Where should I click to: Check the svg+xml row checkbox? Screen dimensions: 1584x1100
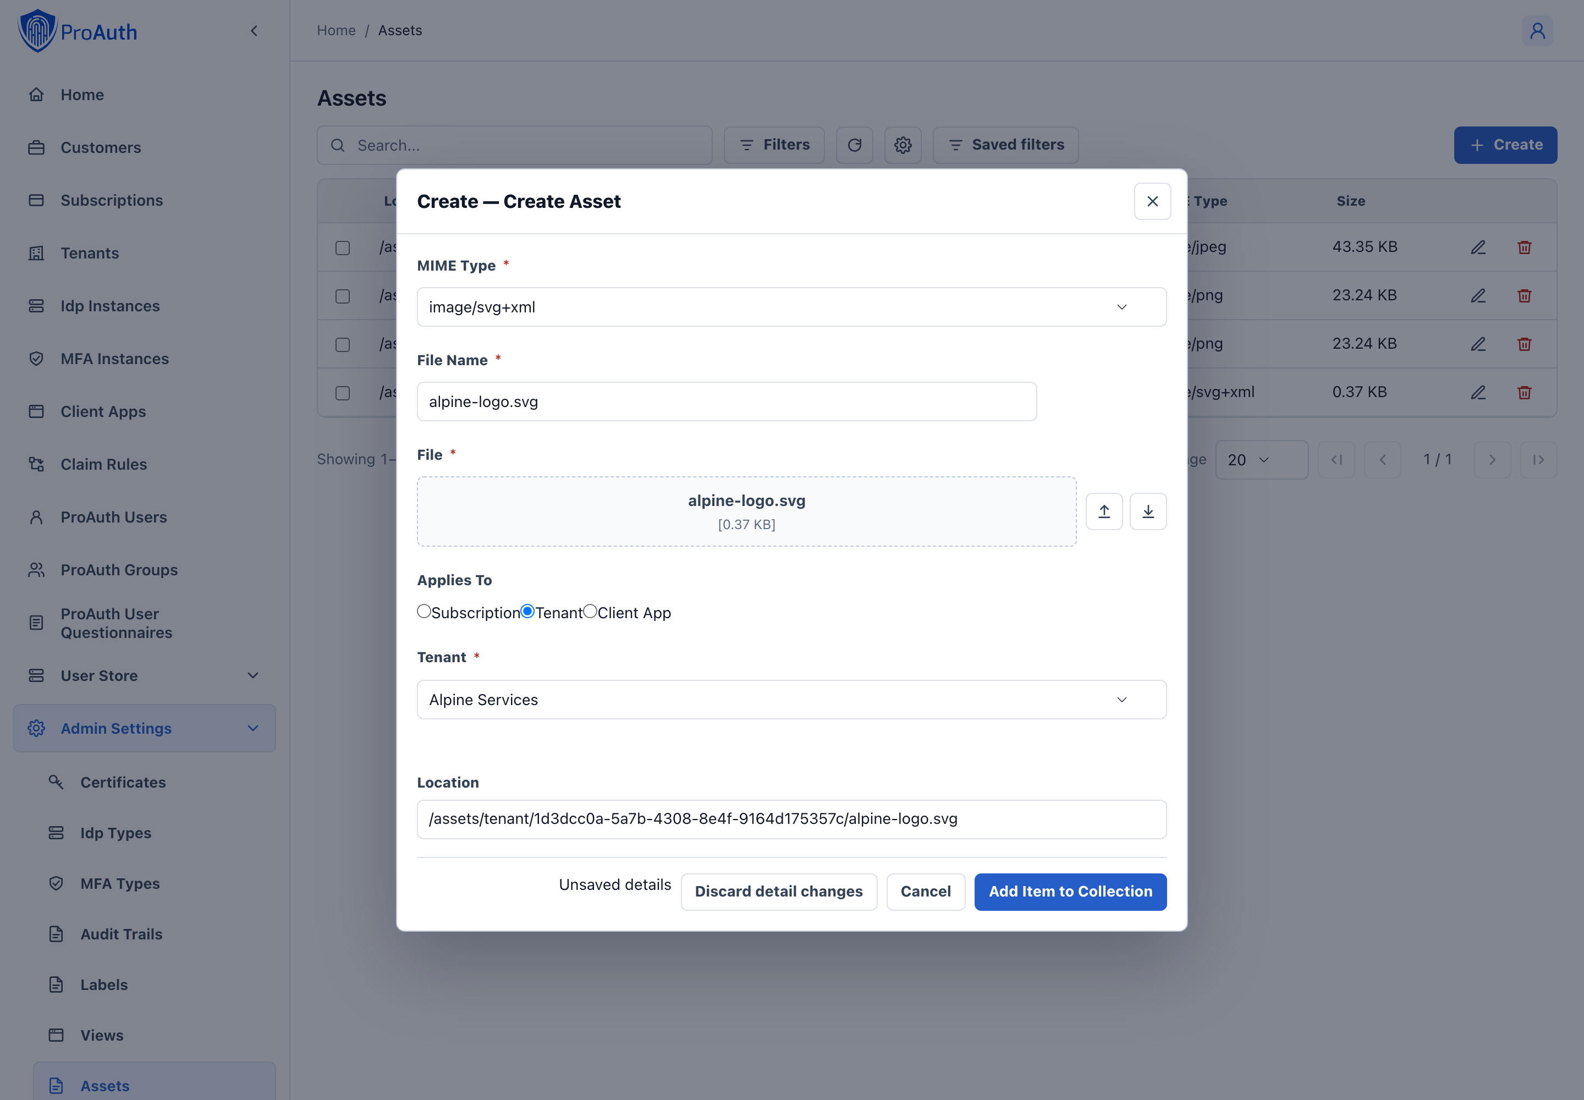pyautogui.click(x=343, y=392)
